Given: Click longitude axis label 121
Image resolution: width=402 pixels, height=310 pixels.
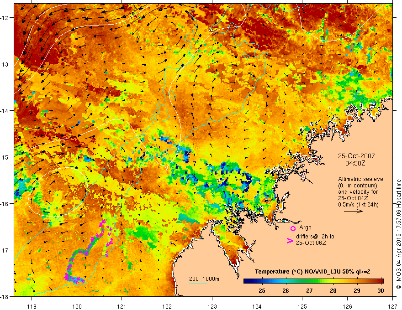Looking at the screenshot, I should coord(122,306).
